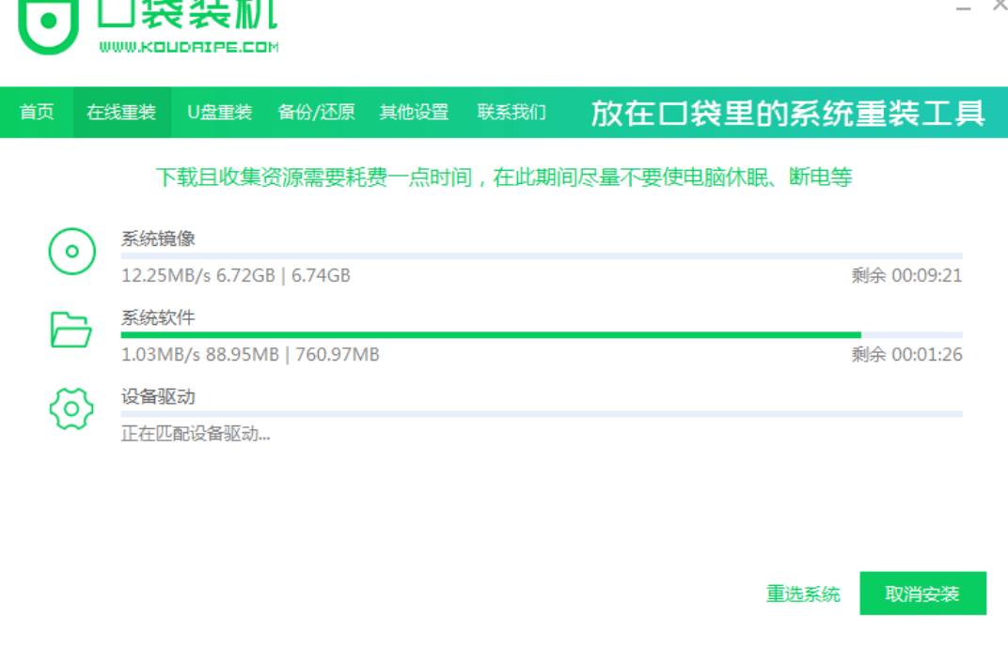Image resolution: width=1008 pixels, height=647 pixels.
Task: Click the gear icon for 设备驱动
Action: pos(71,408)
